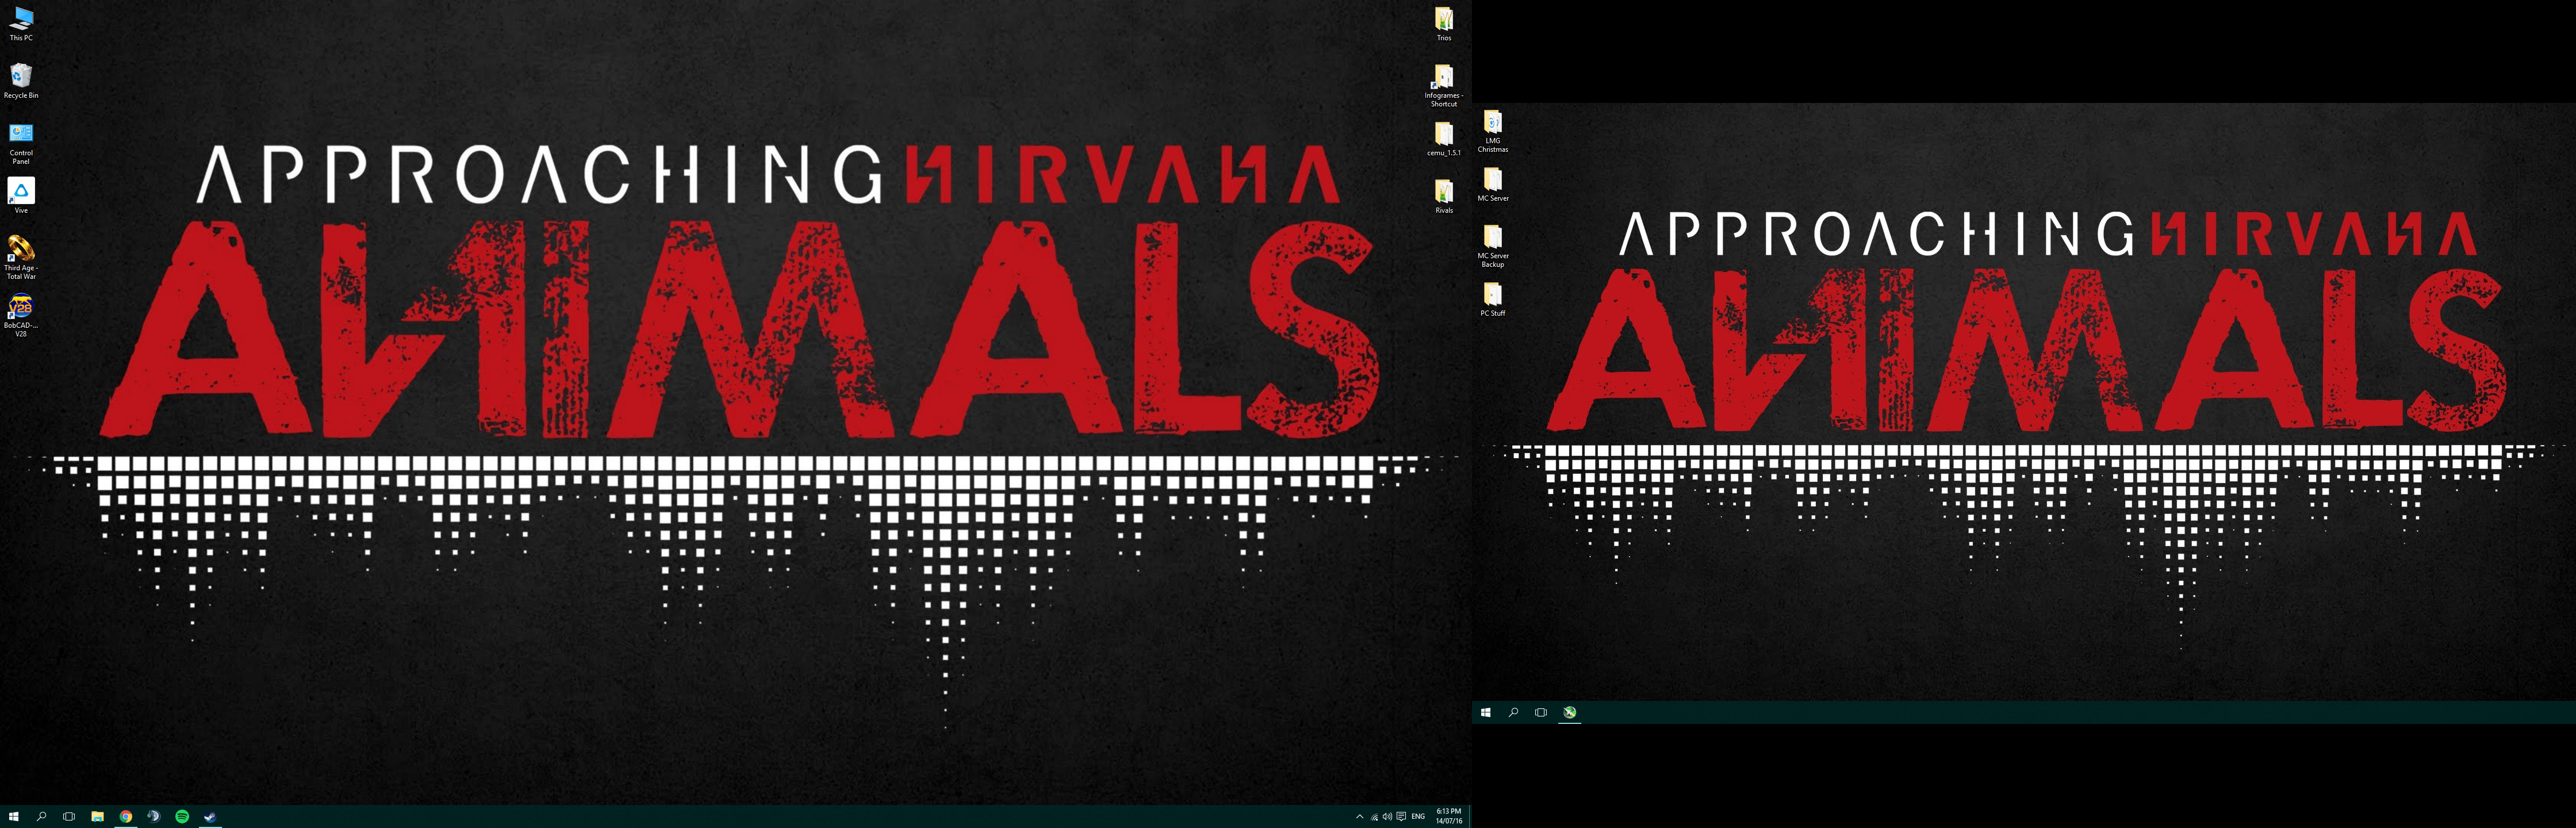Select the Third Age - Total War icon
Screen dimensions: 2576x828
click(x=21, y=257)
